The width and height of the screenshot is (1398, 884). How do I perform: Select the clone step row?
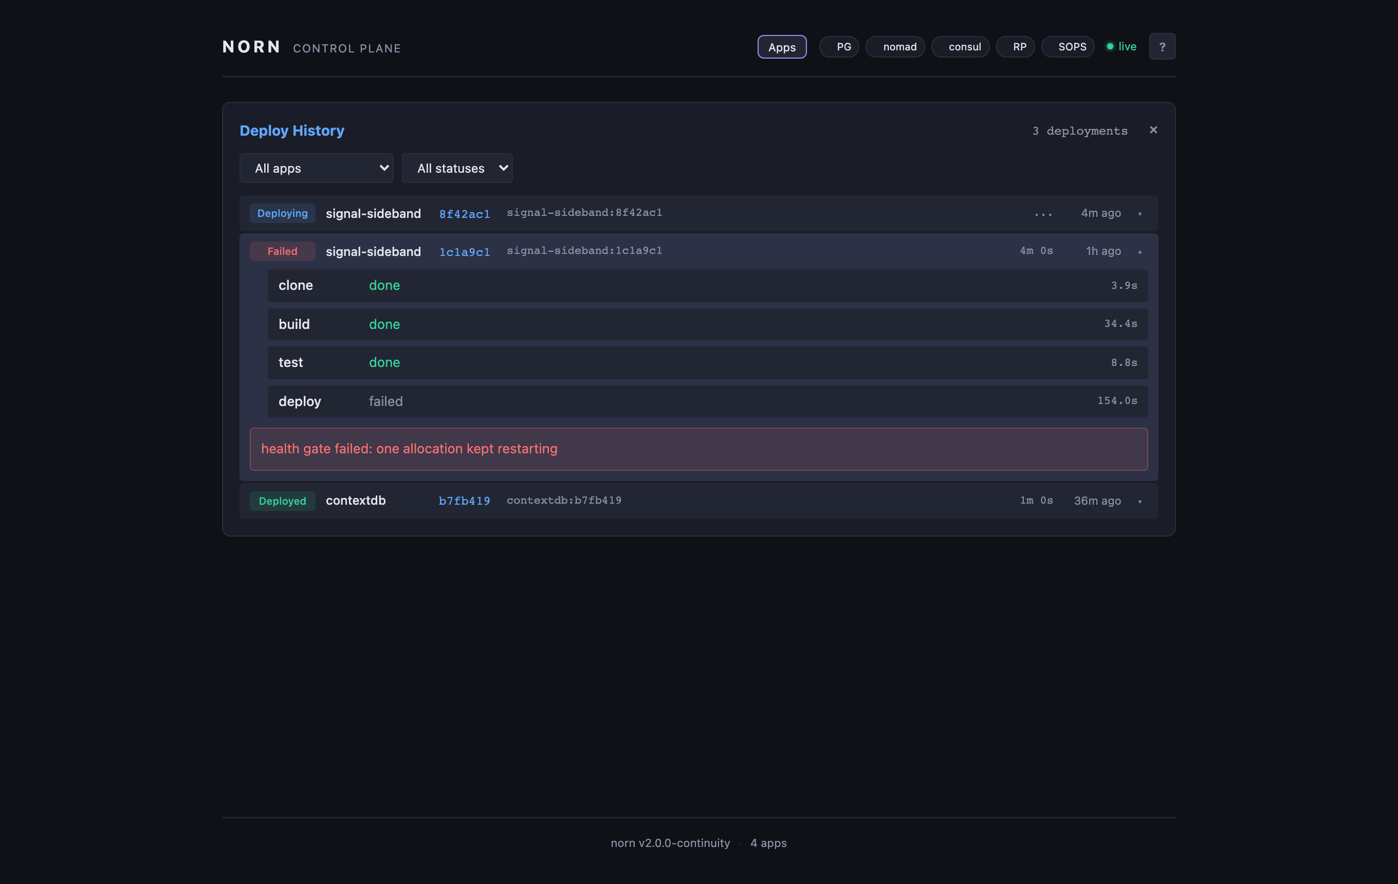coord(707,286)
